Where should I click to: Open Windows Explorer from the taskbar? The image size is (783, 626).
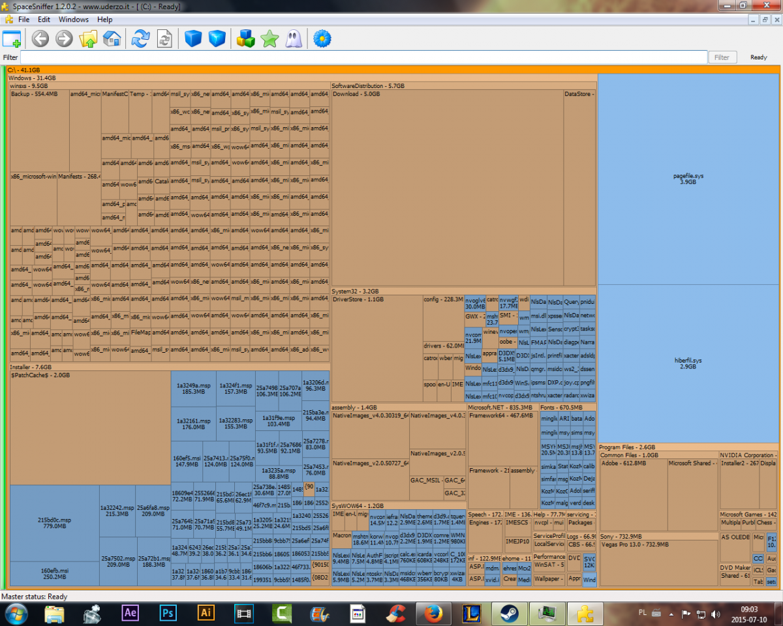click(x=55, y=614)
